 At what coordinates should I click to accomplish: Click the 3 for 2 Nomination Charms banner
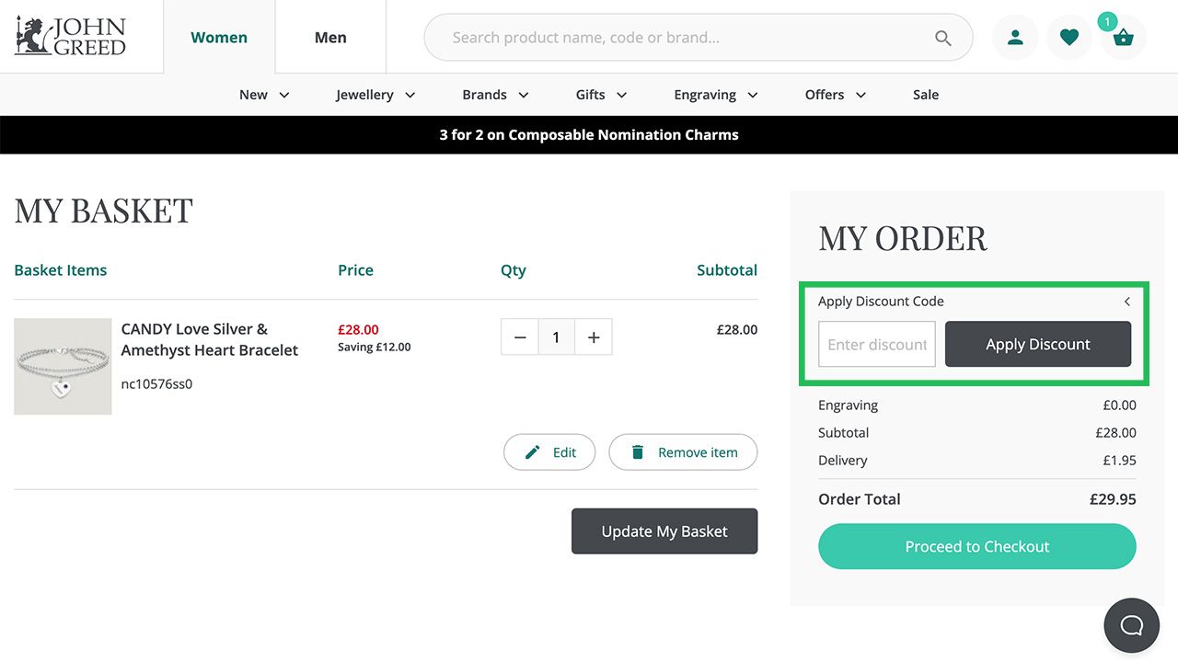point(589,134)
